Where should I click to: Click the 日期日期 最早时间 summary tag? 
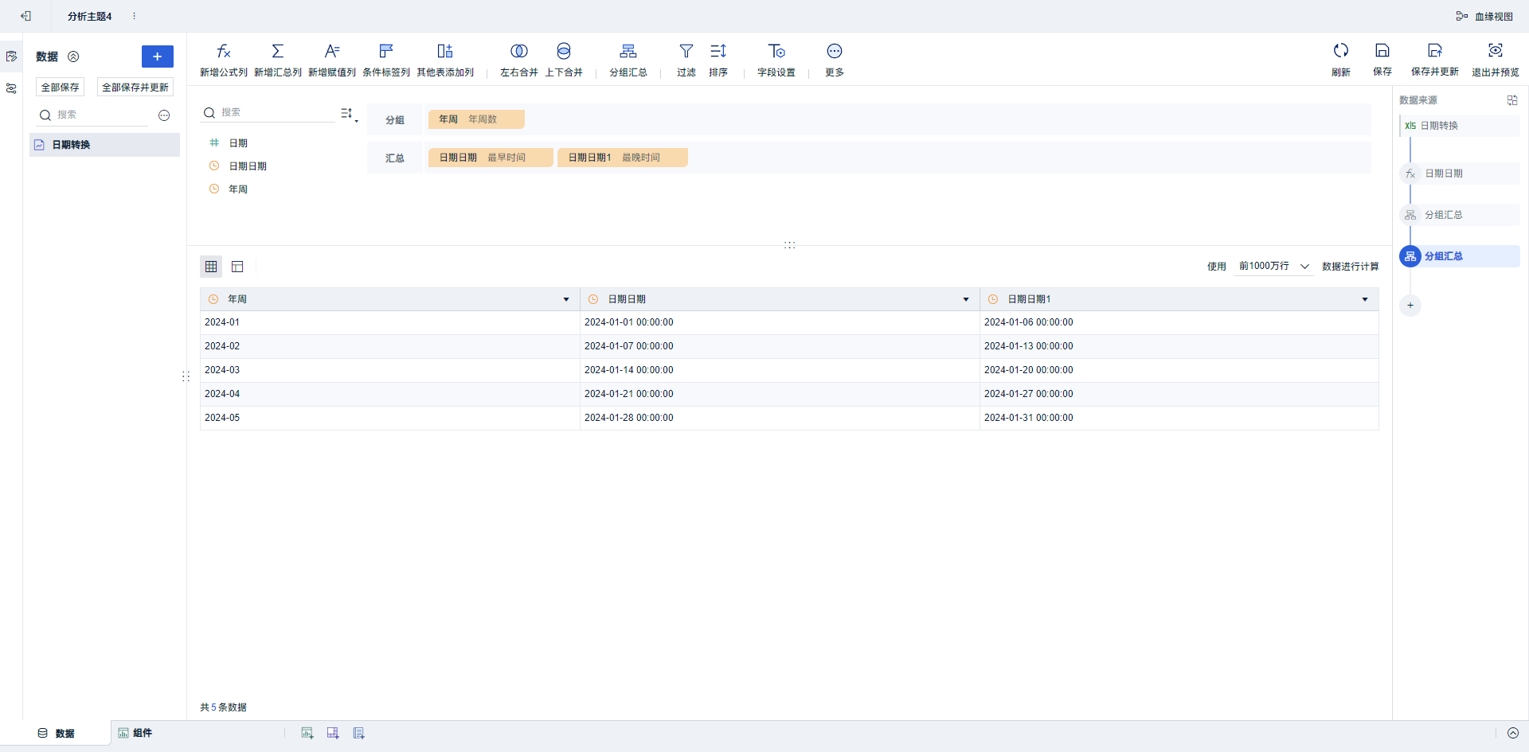[491, 158]
